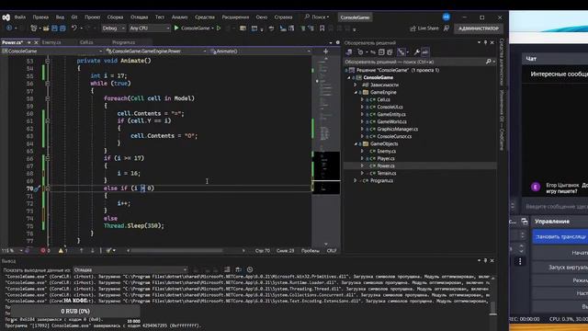Expand the Program.cs tree node

point(356,180)
